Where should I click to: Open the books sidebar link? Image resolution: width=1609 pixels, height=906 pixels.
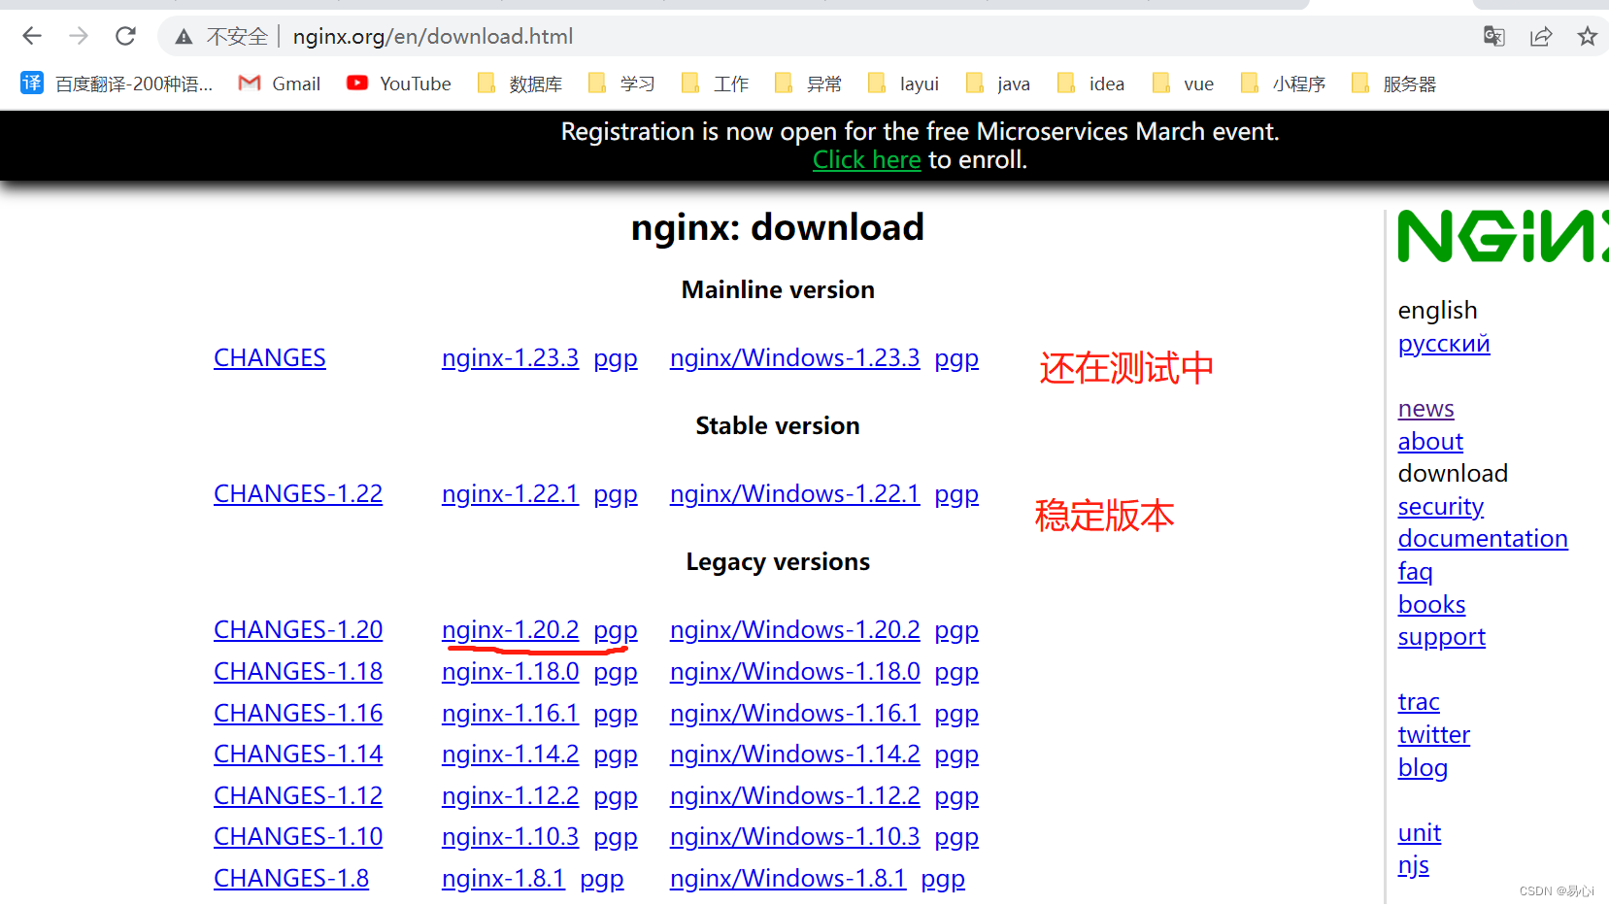1431,605
